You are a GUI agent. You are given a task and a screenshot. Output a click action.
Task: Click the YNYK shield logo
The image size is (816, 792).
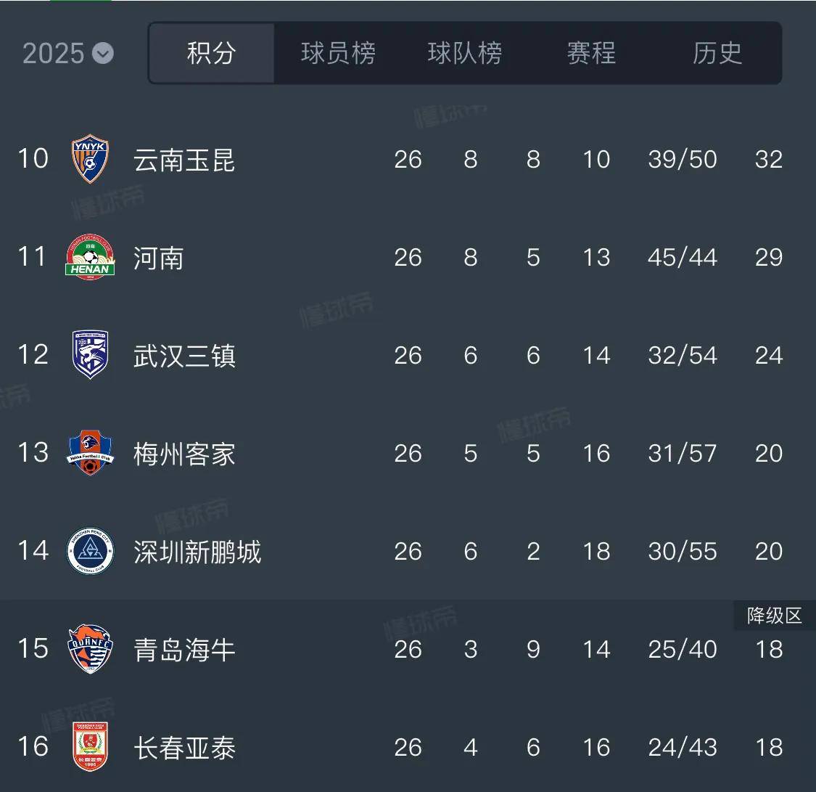(x=88, y=158)
